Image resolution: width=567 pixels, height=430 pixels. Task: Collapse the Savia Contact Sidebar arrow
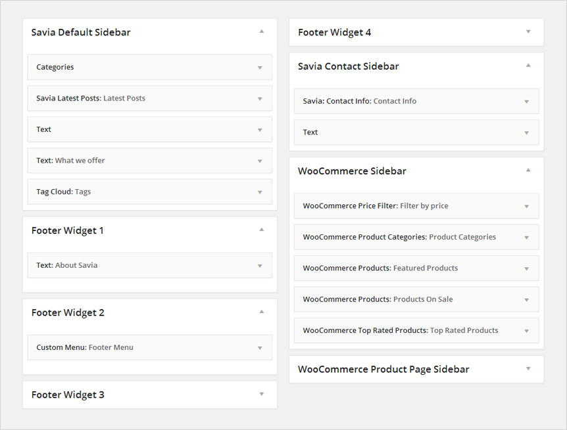tap(528, 66)
